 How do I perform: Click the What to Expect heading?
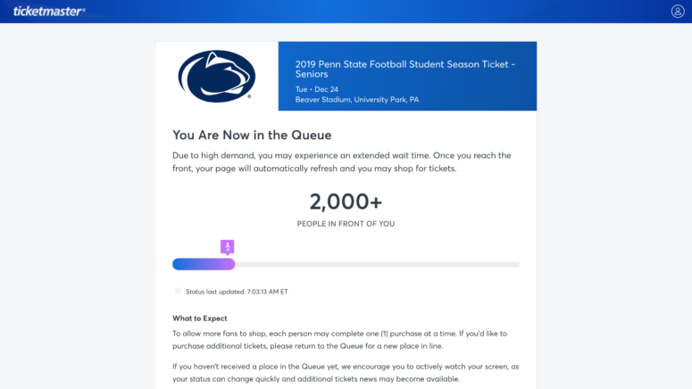coord(200,319)
